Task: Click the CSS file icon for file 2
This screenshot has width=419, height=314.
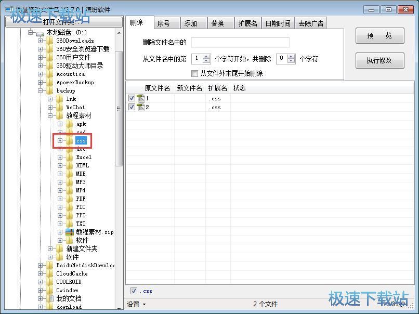Action: coord(141,107)
